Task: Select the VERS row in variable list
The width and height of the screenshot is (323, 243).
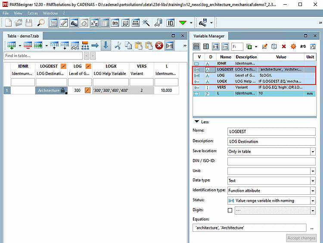Action: coord(224,87)
